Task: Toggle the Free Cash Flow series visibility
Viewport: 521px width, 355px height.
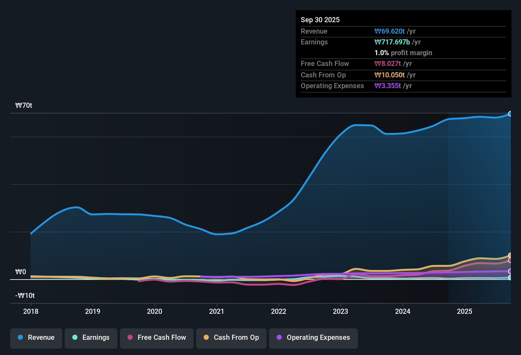Action: [156, 338]
